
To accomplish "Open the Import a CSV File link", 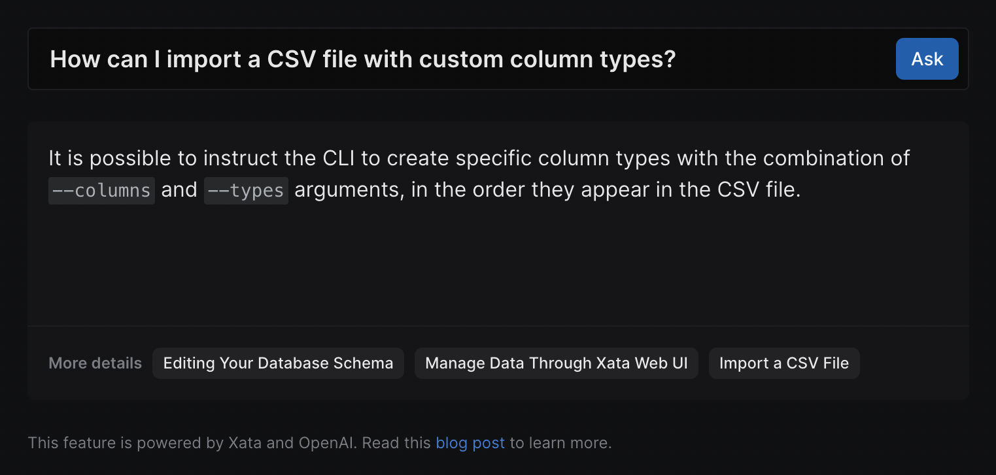I will 783,363.
